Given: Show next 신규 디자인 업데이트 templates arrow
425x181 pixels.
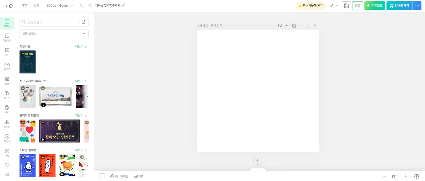Looking at the screenshot, I should (87, 96).
